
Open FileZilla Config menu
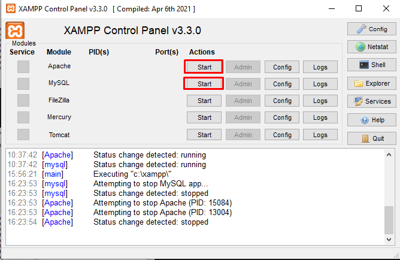pyautogui.click(x=282, y=101)
